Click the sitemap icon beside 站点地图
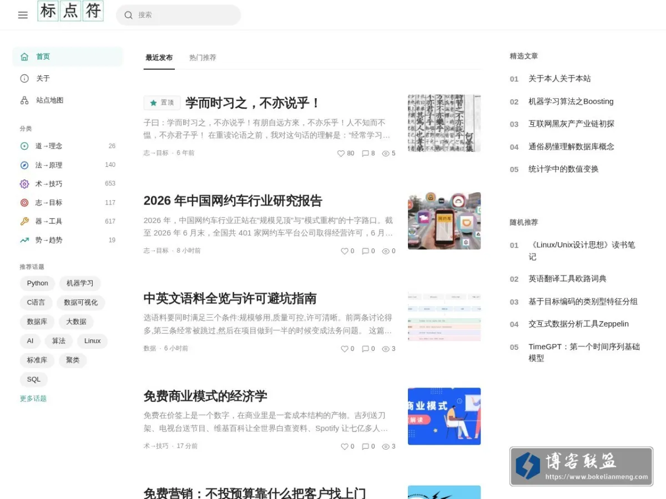 point(24,100)
